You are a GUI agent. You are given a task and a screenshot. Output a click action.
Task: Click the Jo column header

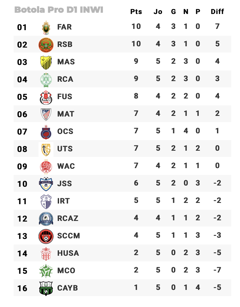[x=158, y=12]
